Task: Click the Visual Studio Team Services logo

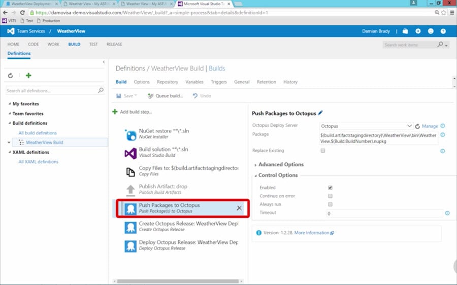Action: (11, 31)
